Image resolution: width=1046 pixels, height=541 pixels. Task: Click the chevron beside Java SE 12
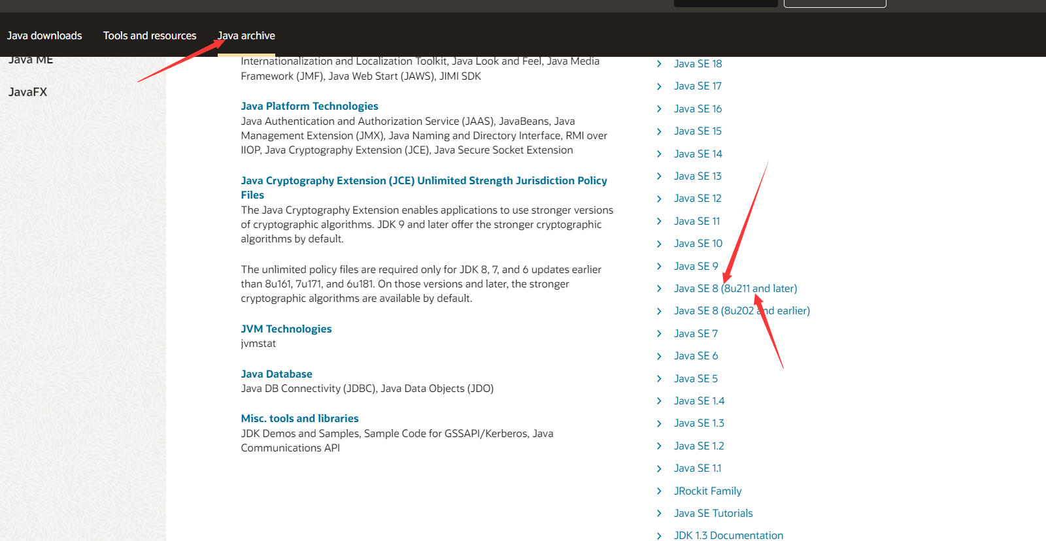point(659,199)
